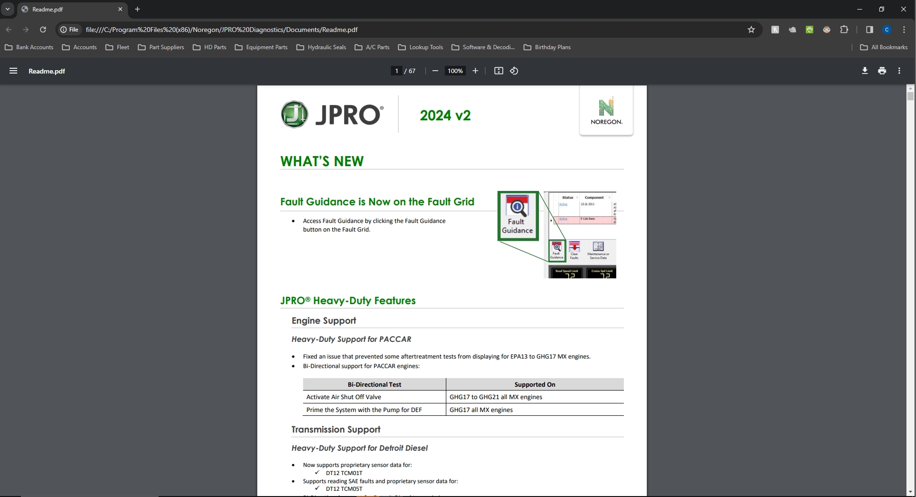This screenshot has height=497, width=916.
Task: Print the PDF document
Action: point(882,71)
